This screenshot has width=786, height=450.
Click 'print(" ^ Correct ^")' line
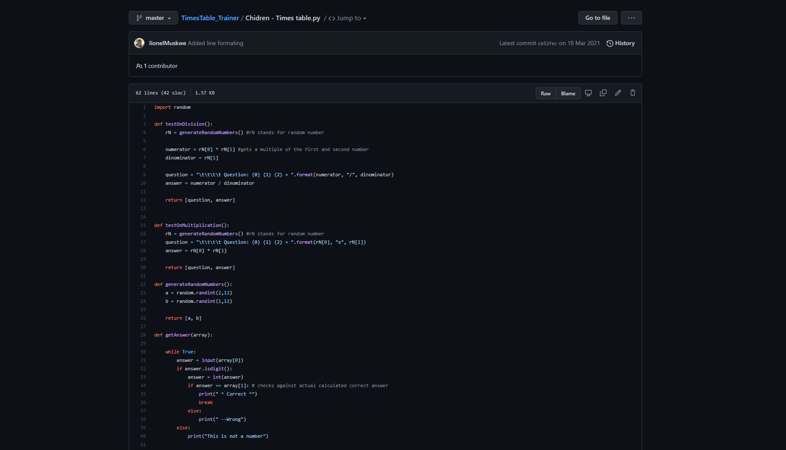228,394
